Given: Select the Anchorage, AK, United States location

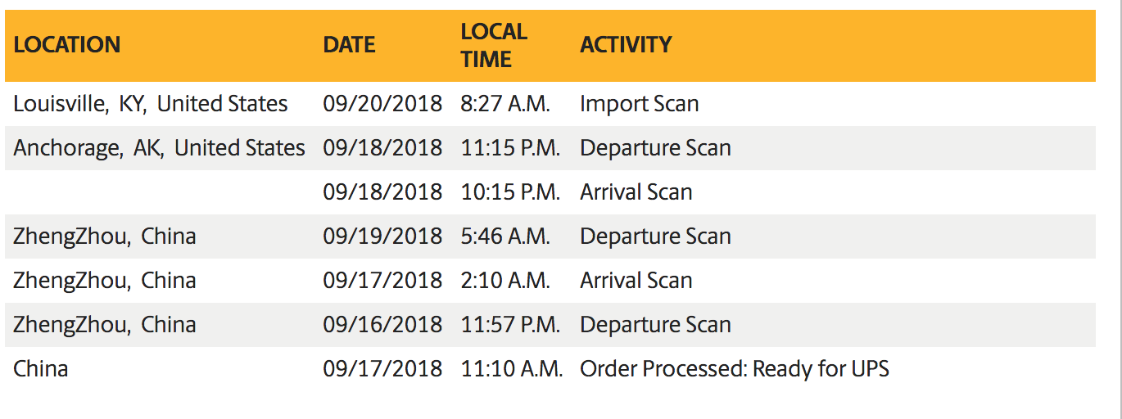Looking at the screenshot, I should 159,148.
